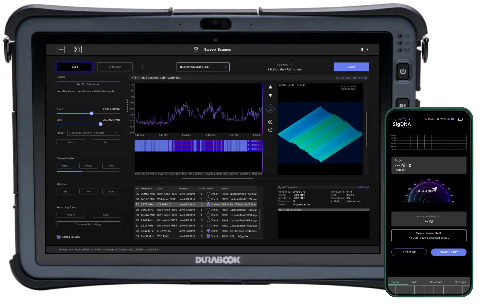
Task: Click Run PLL Calibration button
Action: click(x=88, y=84)
